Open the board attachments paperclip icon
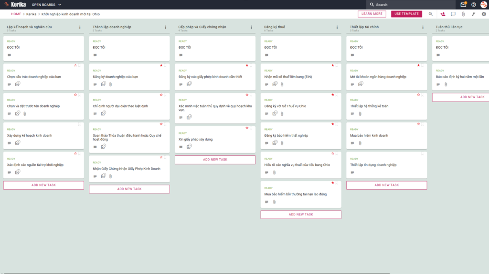Viewport: 489px width, 274px height. tap(463, 14)
